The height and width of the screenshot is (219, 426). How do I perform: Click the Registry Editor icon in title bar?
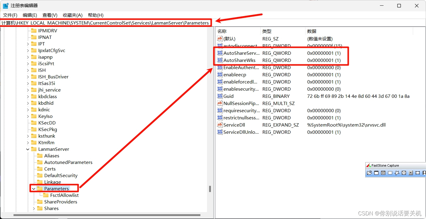[5, 5]
